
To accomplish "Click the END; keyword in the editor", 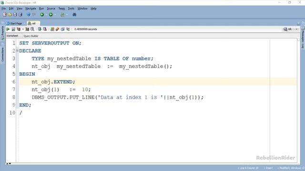I will (x=25, y=105).
